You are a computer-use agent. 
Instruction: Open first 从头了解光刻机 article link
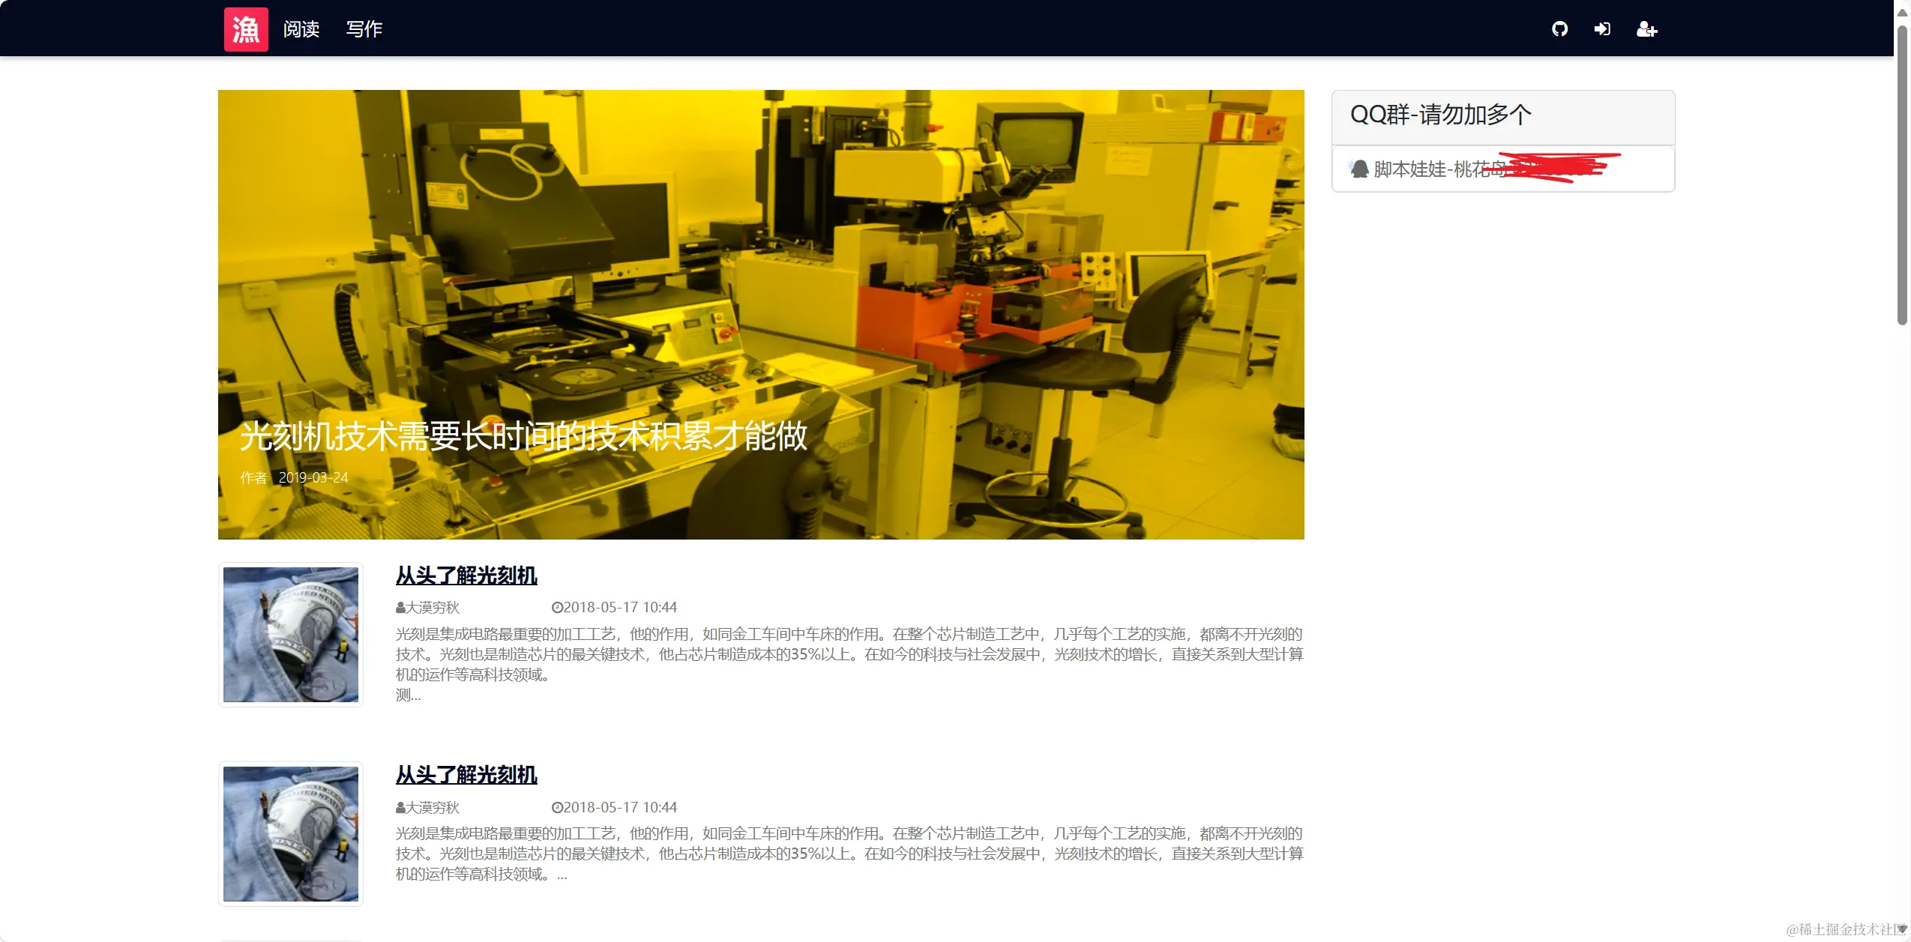[466, 576]
